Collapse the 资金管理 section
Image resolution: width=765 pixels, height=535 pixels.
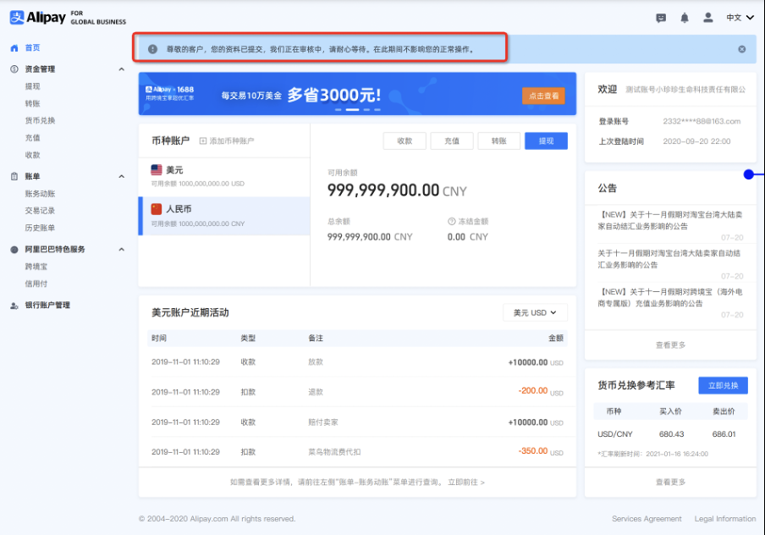(x=122, y=69)
